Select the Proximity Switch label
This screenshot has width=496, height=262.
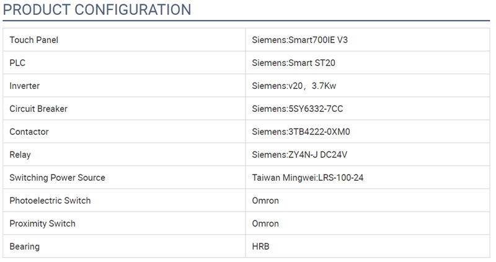(x=42, y=224)
